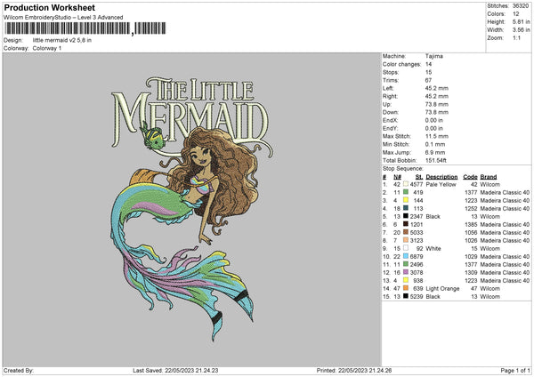Click the yellow swatch beside stitch count 938

pyautogui.click(x=406, y=280)
